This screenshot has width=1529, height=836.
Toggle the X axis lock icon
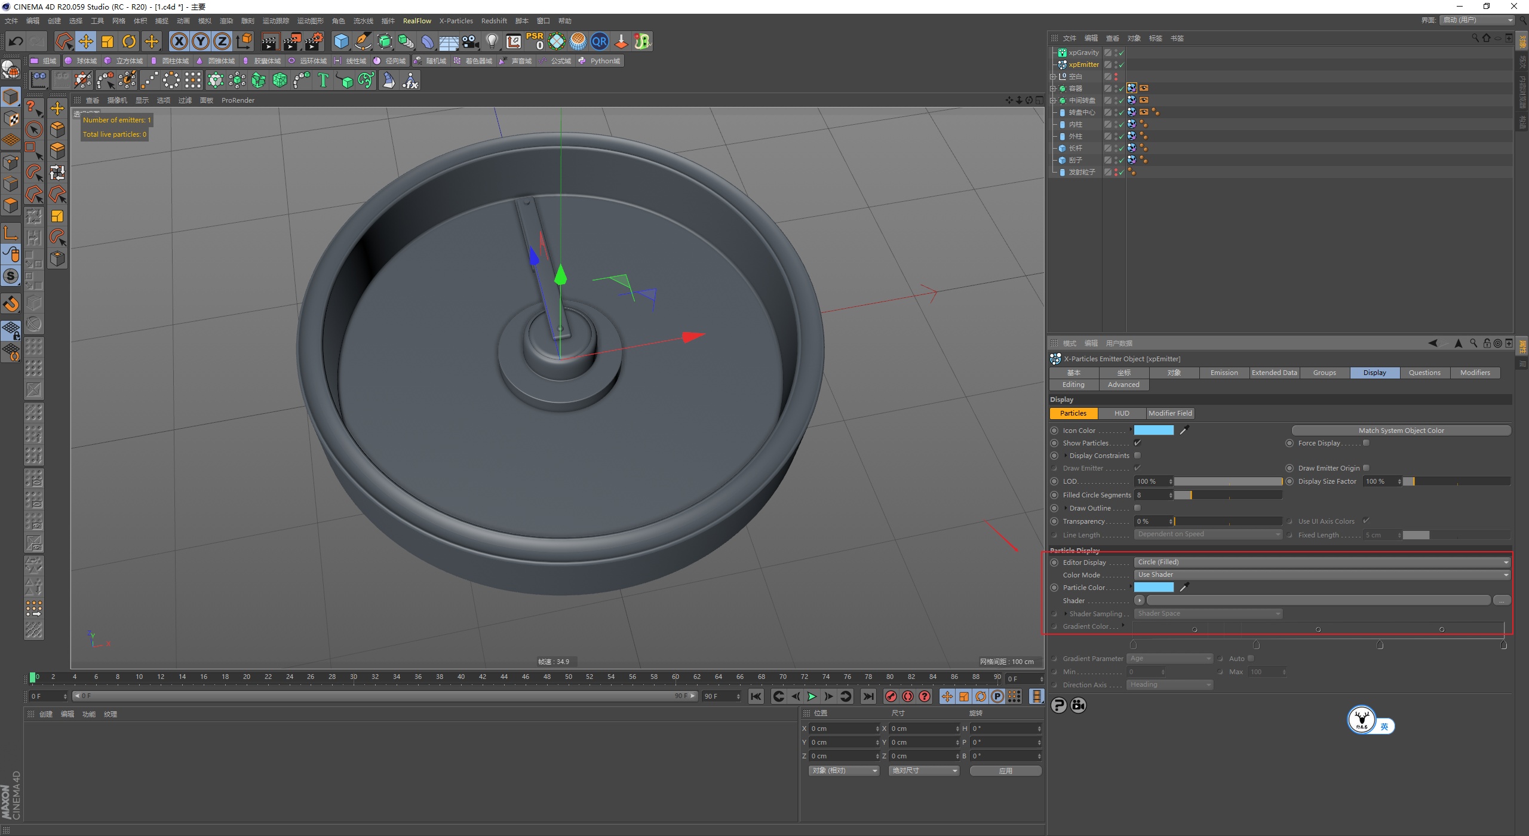coord(179,41)
